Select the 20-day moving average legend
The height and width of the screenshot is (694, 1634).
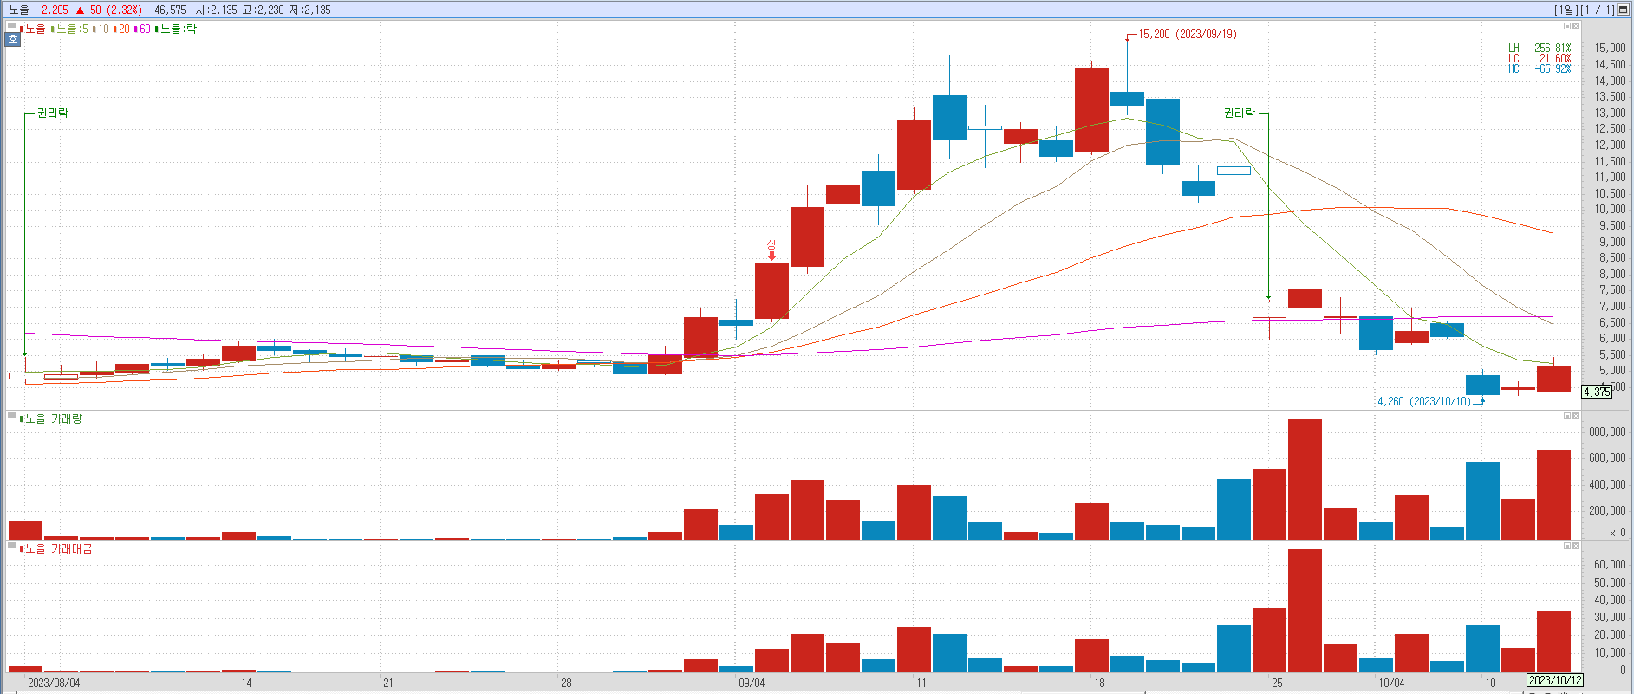click(123, 29)
